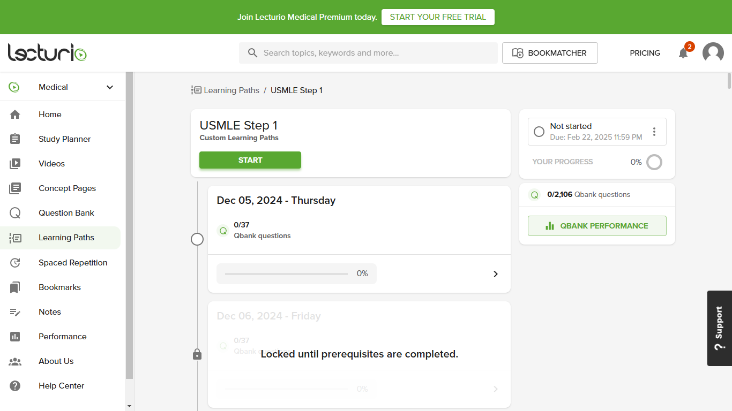Open Videos in the sidebar
This screenshot has width=732, height=411.
click(x=51, y=164)
